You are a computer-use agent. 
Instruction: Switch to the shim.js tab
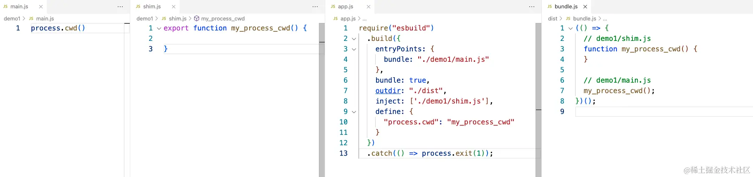(152, 7)
